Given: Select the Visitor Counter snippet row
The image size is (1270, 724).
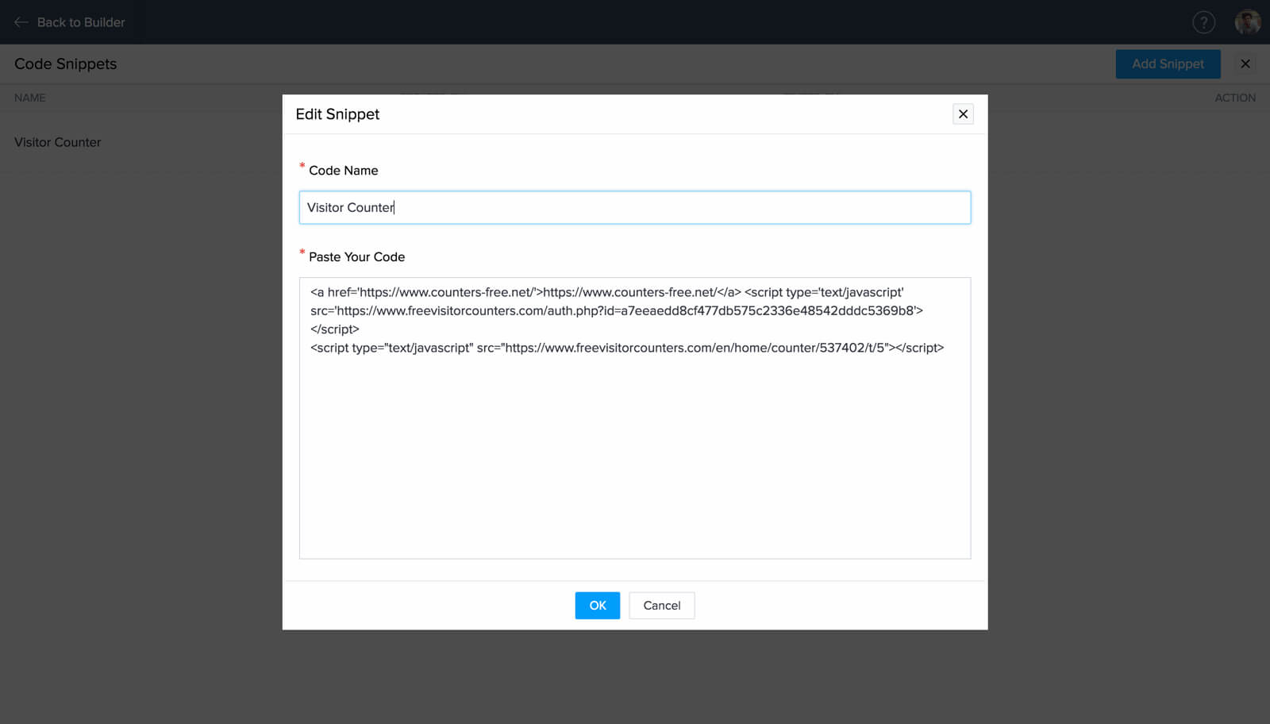Looking at the screenshot, I should tap(58, 143).
